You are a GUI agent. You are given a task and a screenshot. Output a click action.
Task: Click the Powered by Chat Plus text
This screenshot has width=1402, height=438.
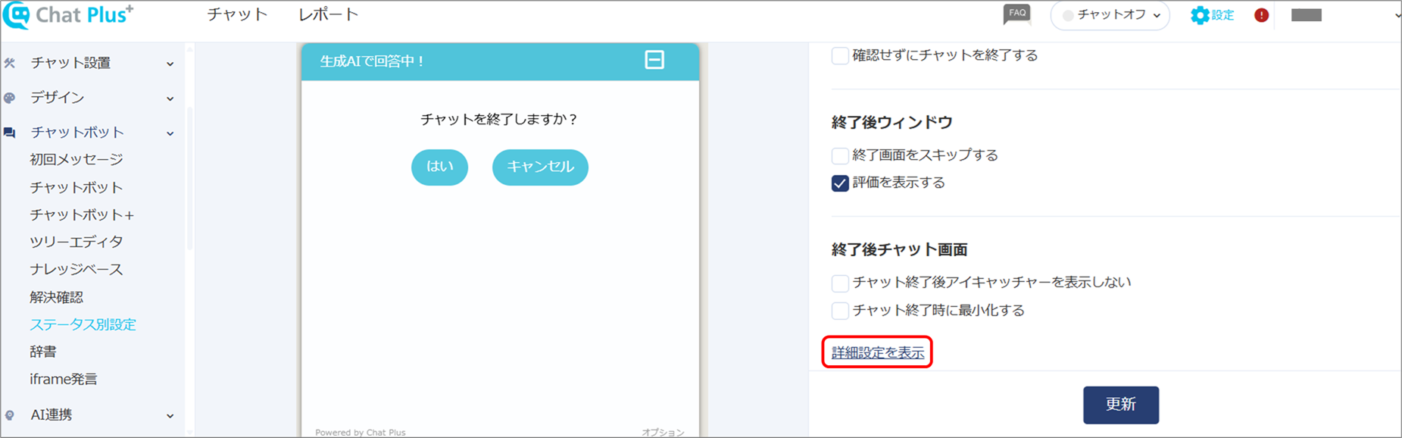point(361,432)
